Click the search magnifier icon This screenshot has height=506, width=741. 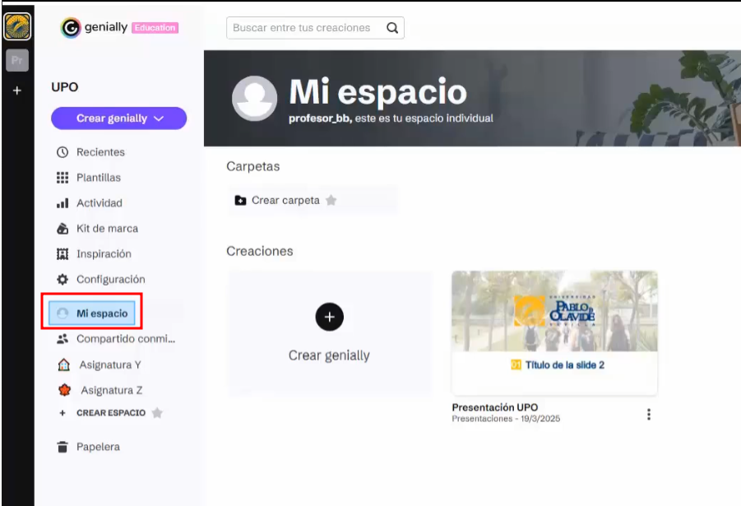392,28
